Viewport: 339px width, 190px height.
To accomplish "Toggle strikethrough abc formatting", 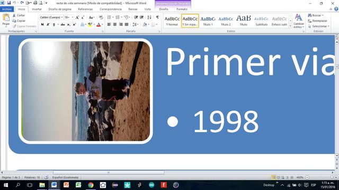I will [x=63, y=25].
